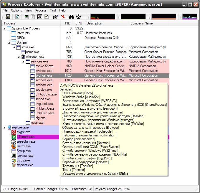Sort by the PID column header
Screen dimensions: 200x193
[66, 23]
